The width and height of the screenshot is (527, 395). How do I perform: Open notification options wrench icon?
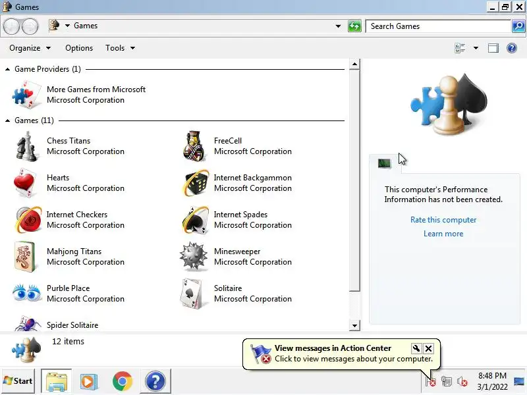(416, 348)
